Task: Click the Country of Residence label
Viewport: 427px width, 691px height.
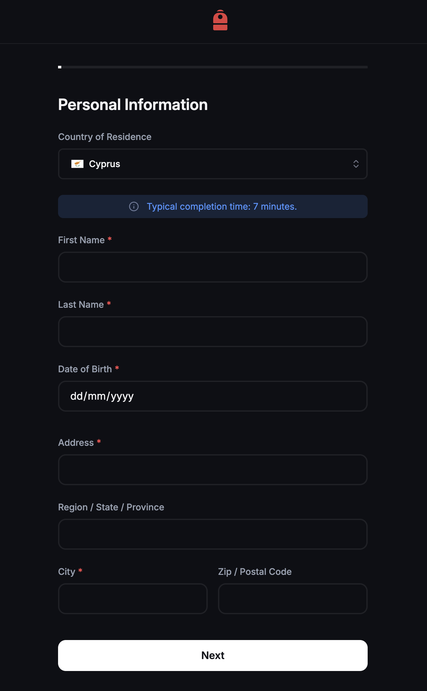Action: (x=105, y=137)
